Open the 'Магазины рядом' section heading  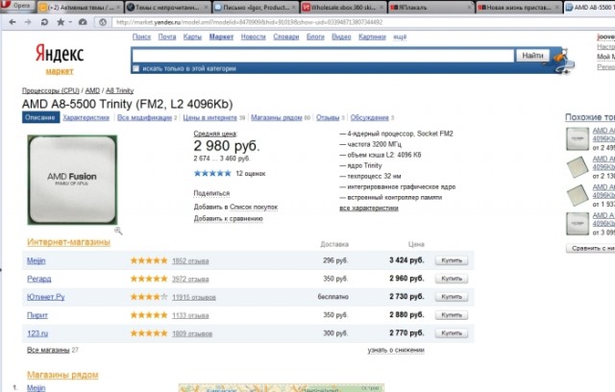coord(62,375)
